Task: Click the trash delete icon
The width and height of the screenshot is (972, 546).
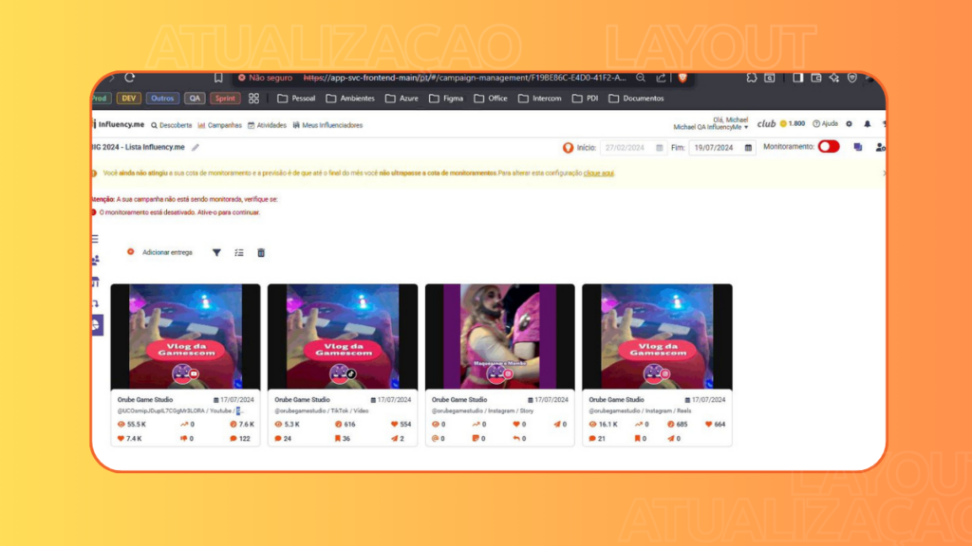Action: pyautogui.click(x=261, y=252)
